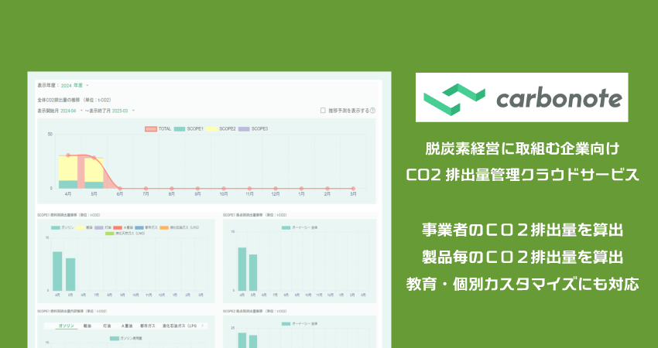
Task: Switch to the 軽油 tab
Action: [x=87, y=326]
